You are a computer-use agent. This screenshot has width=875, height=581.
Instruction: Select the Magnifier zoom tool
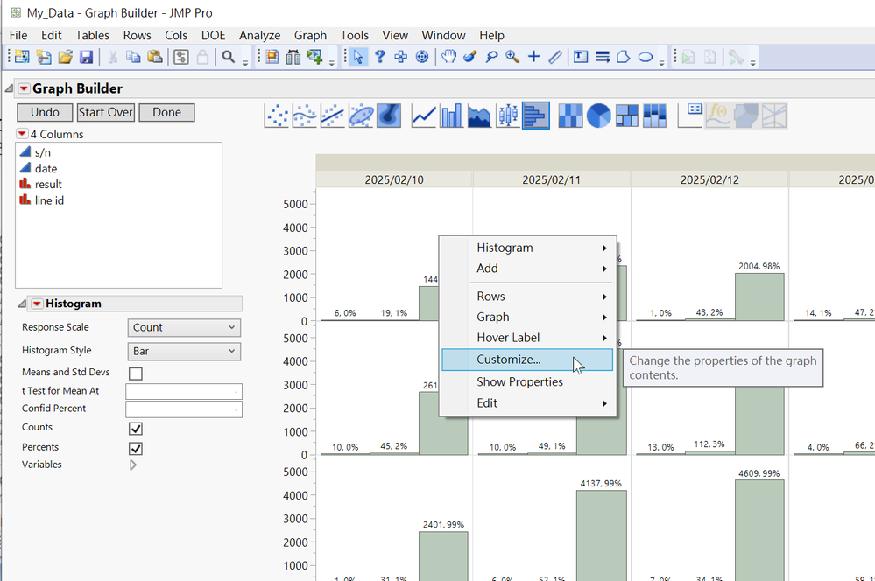(512, 57)
